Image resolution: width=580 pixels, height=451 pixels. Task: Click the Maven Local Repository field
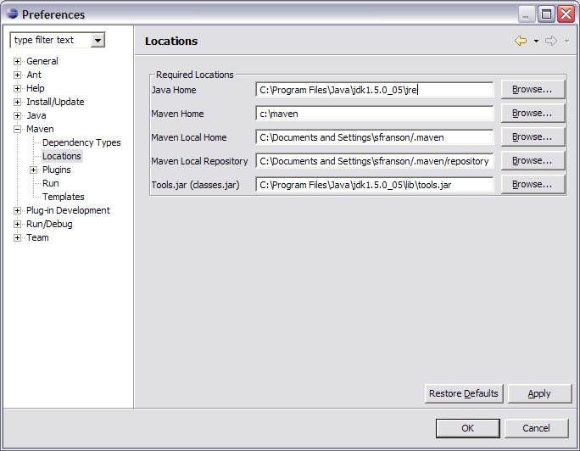[374, 161]
